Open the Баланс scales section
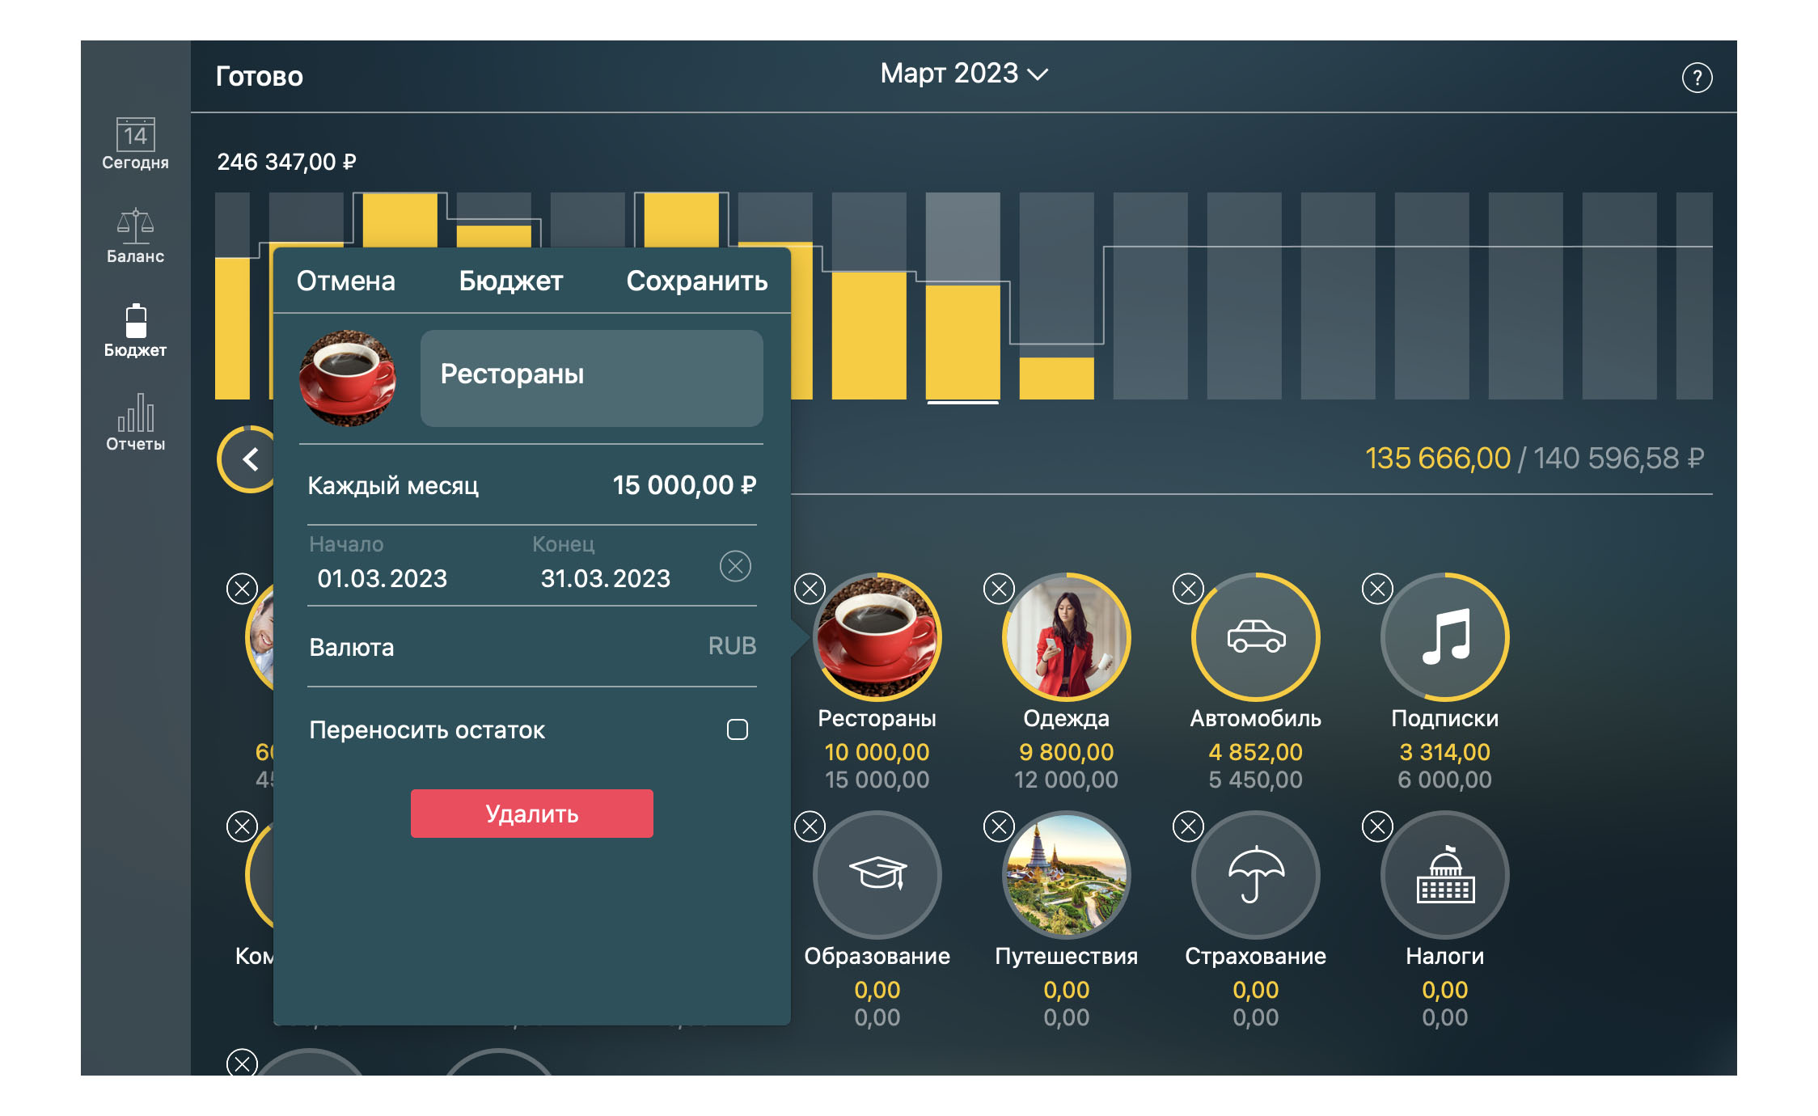The image size is (1818, 1116). coord(135,236)
